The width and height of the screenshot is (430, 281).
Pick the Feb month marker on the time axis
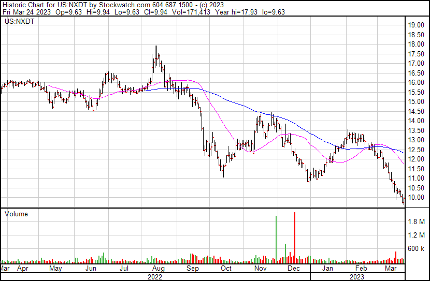point(361,269)
